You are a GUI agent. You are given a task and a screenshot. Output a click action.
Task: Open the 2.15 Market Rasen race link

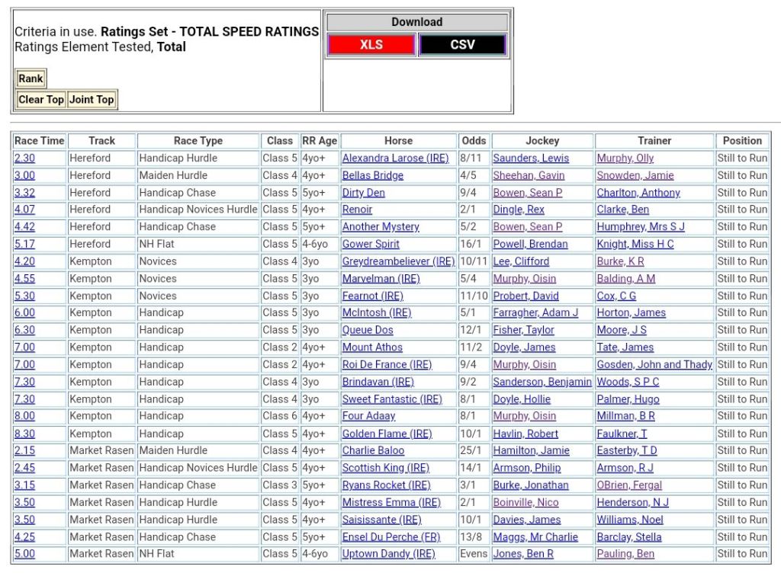pos(24,450)
